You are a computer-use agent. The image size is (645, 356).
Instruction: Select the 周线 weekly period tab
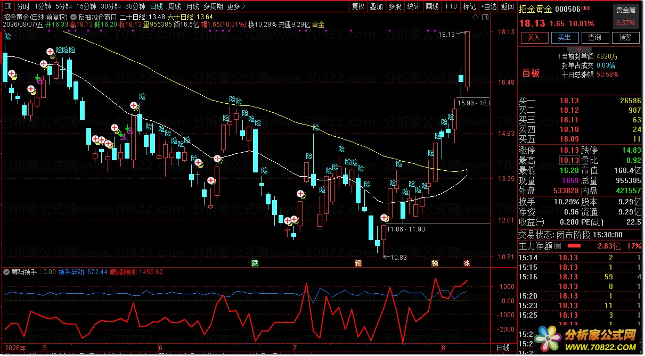pyautogui.click(x=175, y=7)
